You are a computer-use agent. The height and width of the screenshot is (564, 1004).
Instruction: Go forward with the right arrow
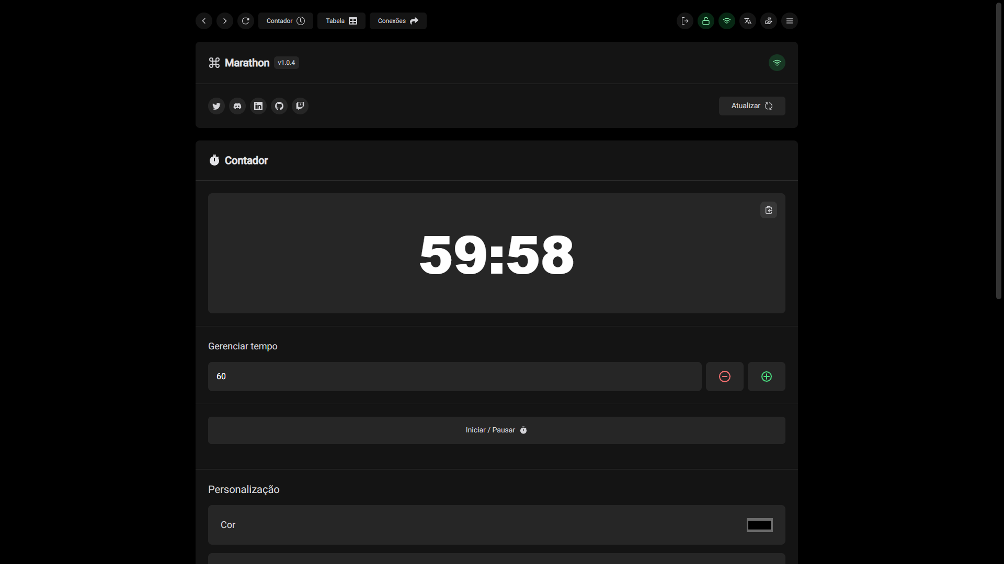225,21
